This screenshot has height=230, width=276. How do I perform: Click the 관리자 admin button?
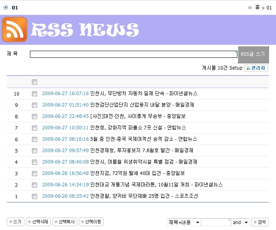pos(256,68)
